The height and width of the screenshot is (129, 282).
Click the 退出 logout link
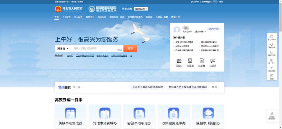(221, 2)
